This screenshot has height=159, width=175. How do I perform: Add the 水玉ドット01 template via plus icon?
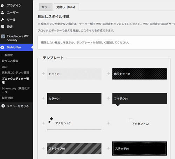108,74
